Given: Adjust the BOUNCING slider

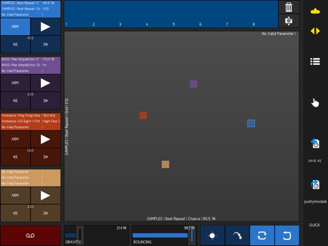Looking at the screenshot, I should tap(164, 236).
